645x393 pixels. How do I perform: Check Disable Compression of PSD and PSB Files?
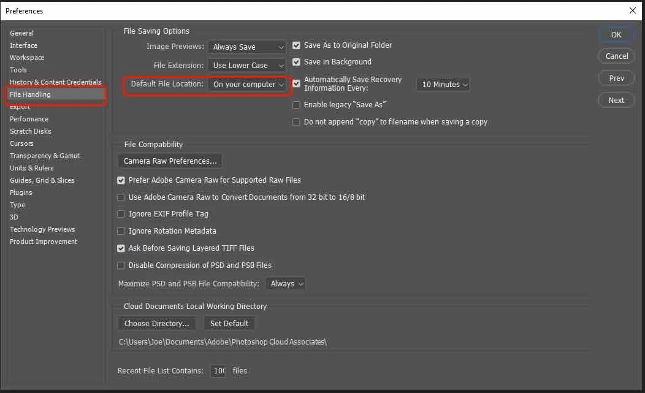[x=121, y=265]
